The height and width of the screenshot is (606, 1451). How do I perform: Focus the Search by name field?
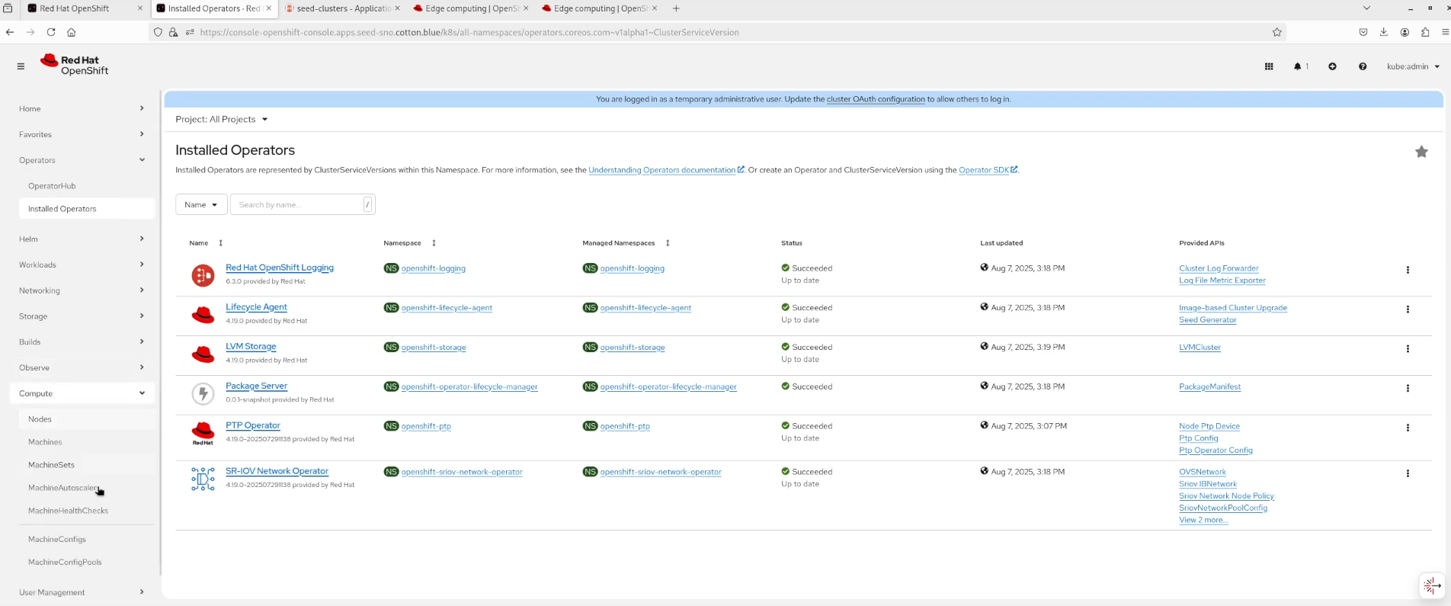point(303,204)
